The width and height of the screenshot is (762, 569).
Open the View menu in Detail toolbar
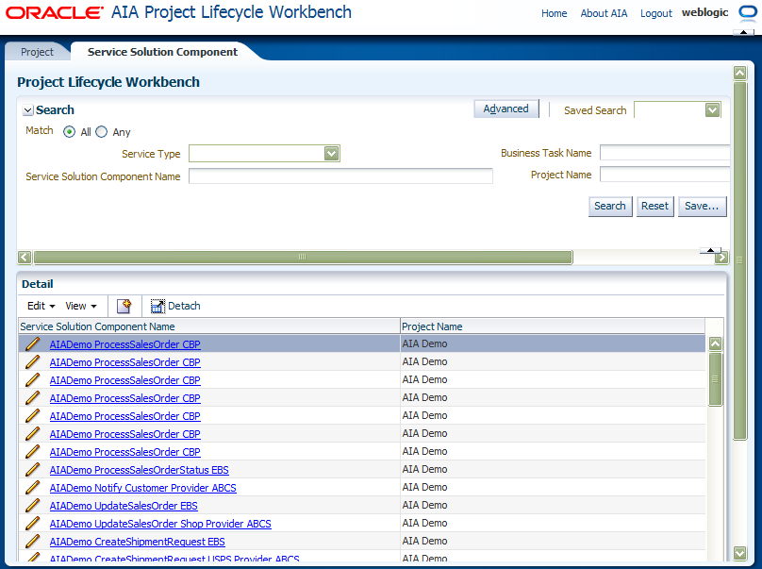81,306
